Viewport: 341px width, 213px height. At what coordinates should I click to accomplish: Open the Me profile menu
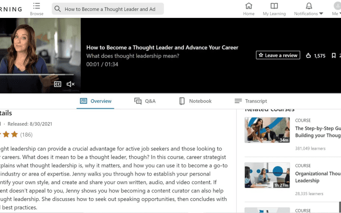click(x=336, y=9)
